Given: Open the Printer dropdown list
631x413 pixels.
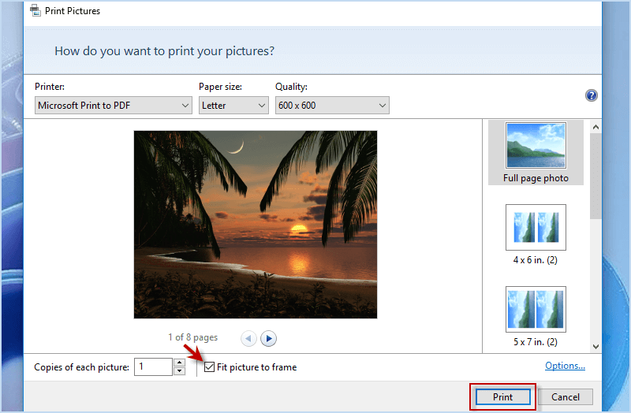Looking at the screenshot, I should click(114, 105).
